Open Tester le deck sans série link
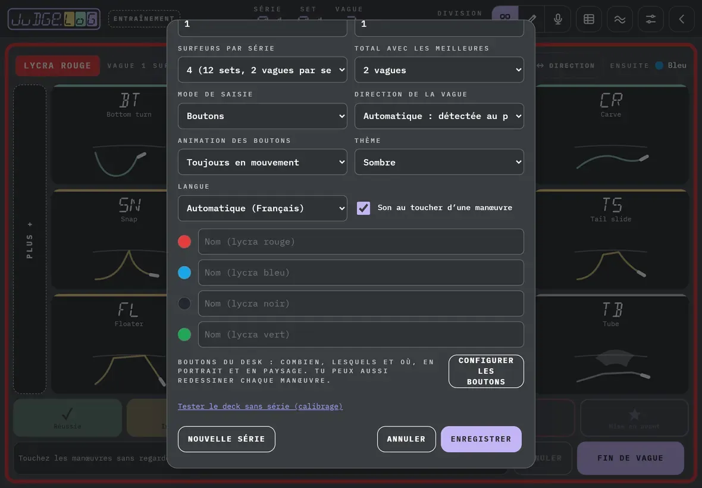Screen dimensions: 702x488 click(260, 406)
